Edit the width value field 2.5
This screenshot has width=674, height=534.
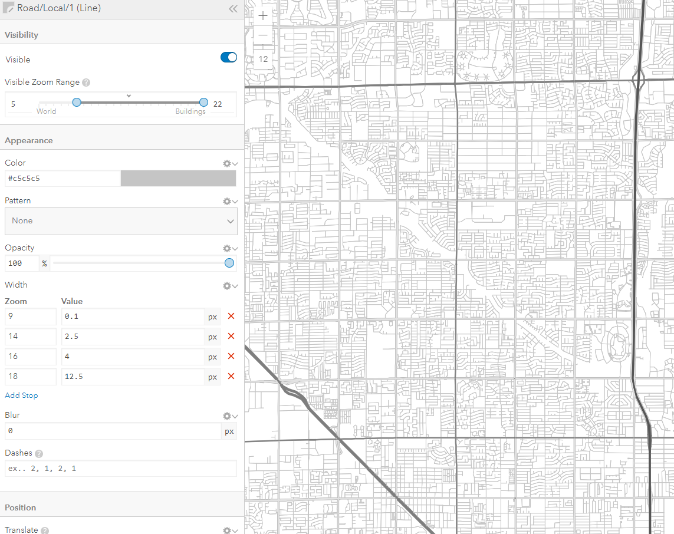[133, 337]
